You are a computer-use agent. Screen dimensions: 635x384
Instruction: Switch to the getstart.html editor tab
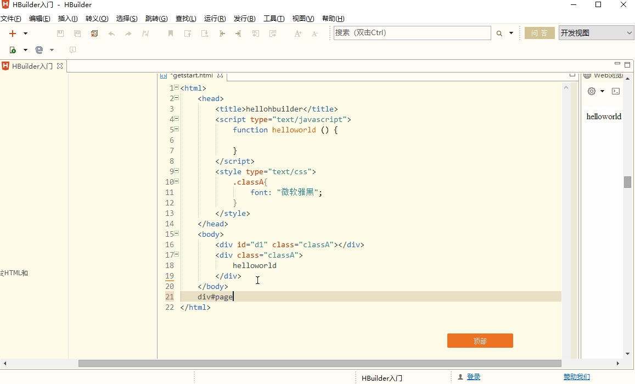(192, 75)
